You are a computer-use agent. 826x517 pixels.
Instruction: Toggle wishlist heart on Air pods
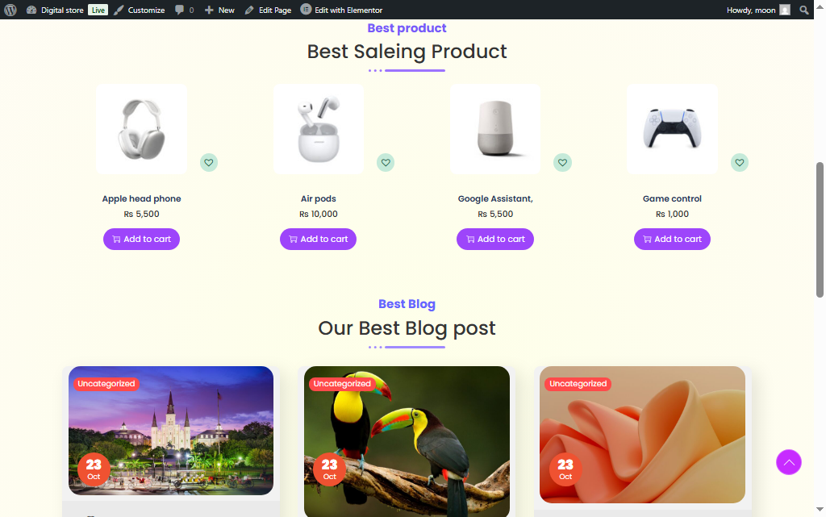(386, 162)
